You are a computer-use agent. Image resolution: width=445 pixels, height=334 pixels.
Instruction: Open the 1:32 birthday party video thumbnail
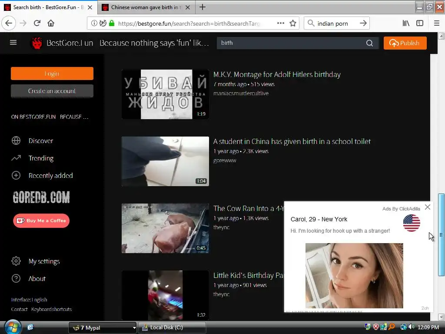pos(165,295)
